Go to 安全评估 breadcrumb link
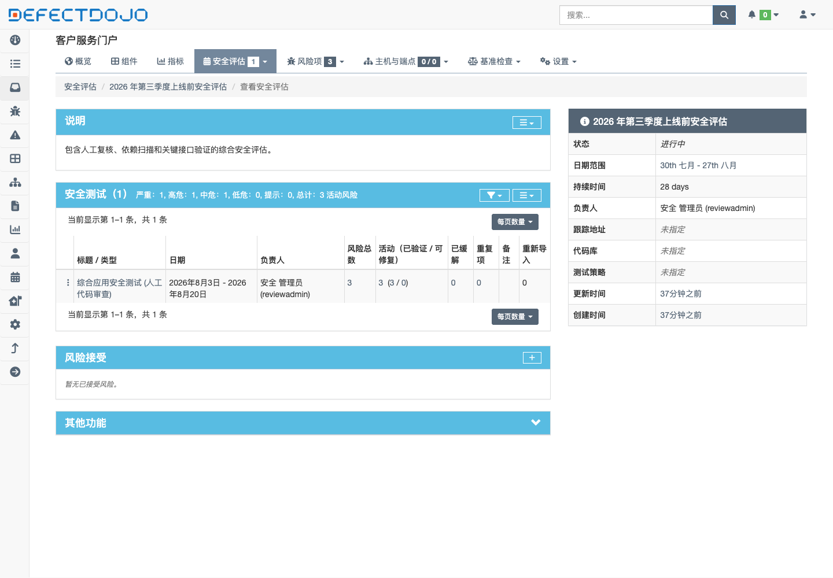Screen dimensions: 833x578 pos(80,87)
